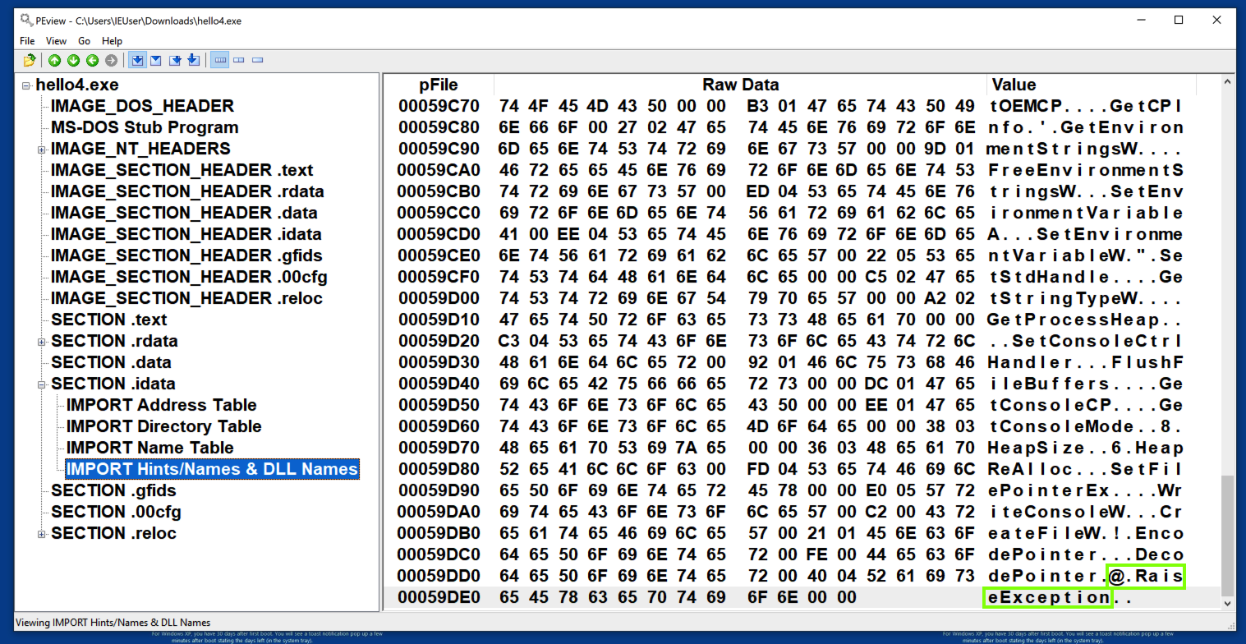The image size is (1246, 644).
Task: Select the hello4.exe tree root
Action: click(x=77, y=85)
